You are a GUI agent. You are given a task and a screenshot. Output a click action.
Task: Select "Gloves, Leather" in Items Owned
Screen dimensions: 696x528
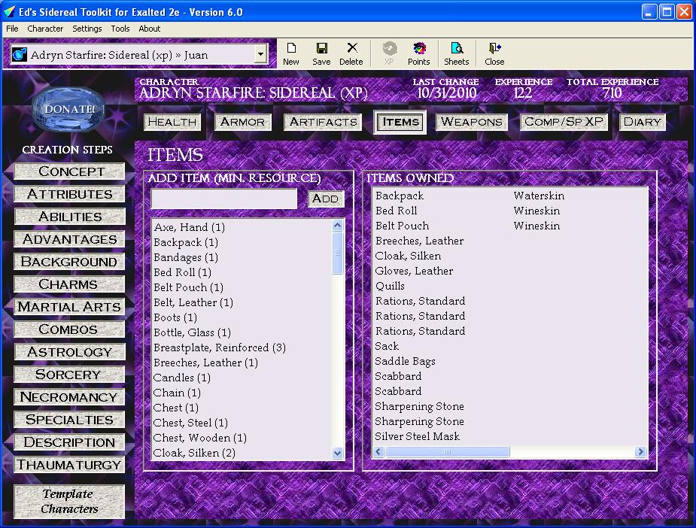tap(414, 271)
